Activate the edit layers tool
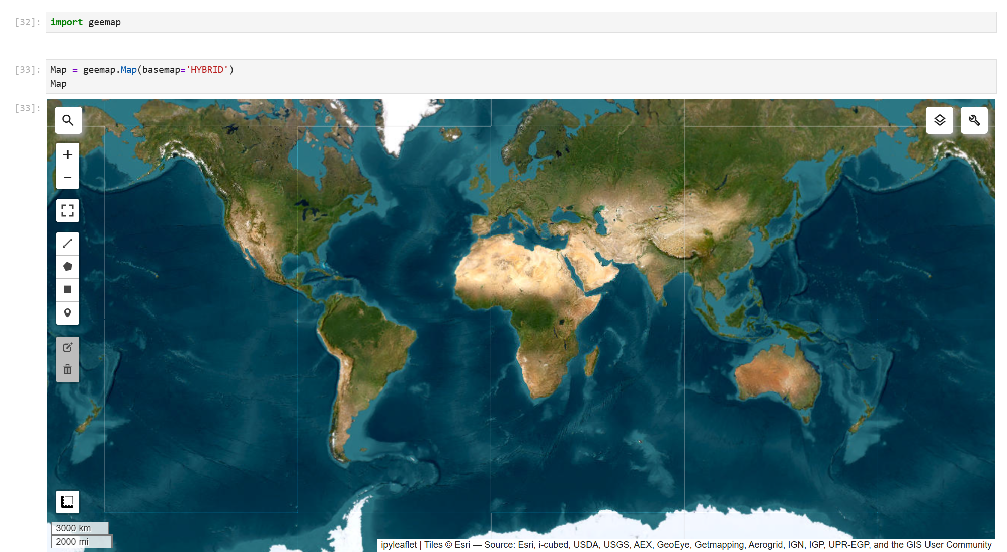Screen dimensions: 1007x552 click(68, 348)
